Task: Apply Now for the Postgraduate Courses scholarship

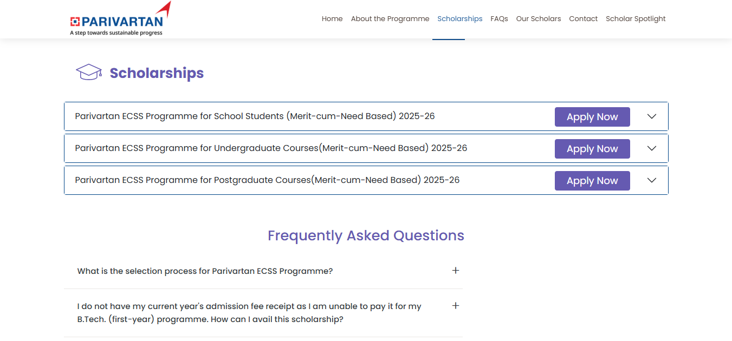Action: pyautogui.click(x=592, y=180)
